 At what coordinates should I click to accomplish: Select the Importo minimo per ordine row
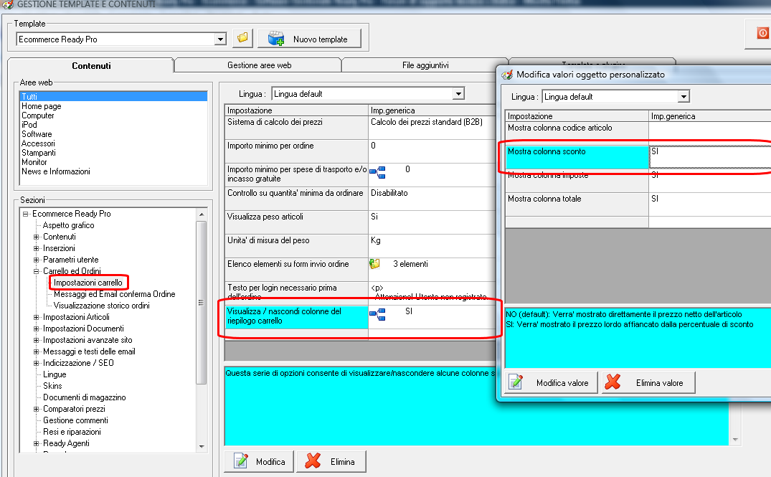tap(360, 151)
